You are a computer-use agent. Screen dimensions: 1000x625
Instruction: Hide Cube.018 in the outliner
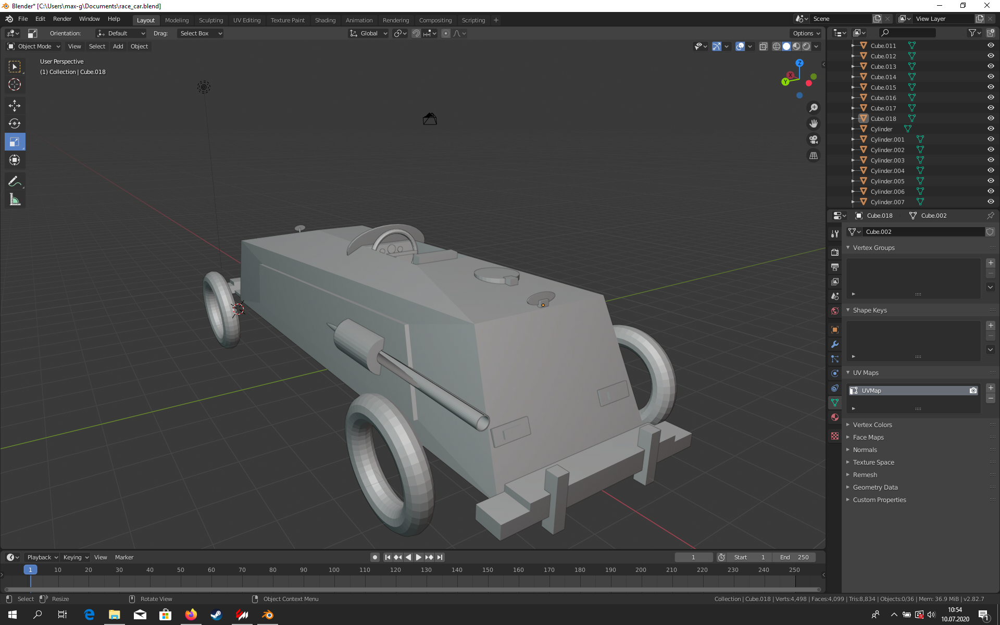pyautogui.click(x=991, y=118)
